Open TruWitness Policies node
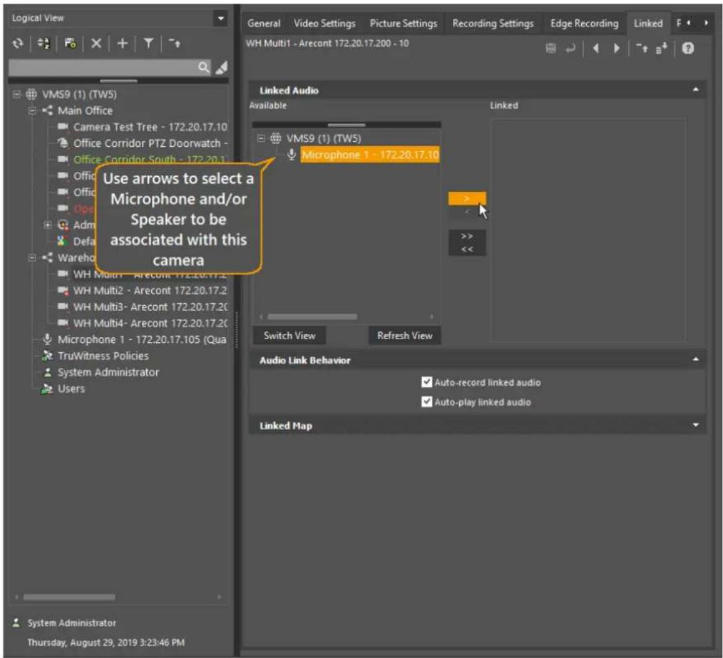The height and width of the screenshot is (658, 723). coord(103,355)
